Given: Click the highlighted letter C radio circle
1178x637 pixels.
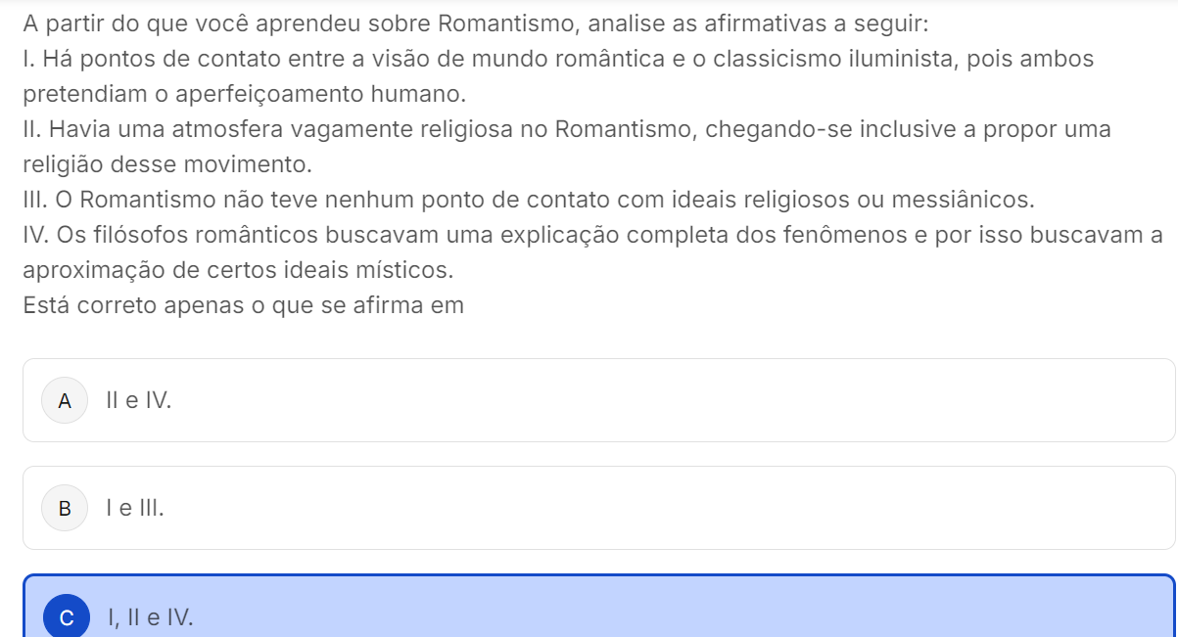Looking at the screenshot, I should [x=66, y=617].
